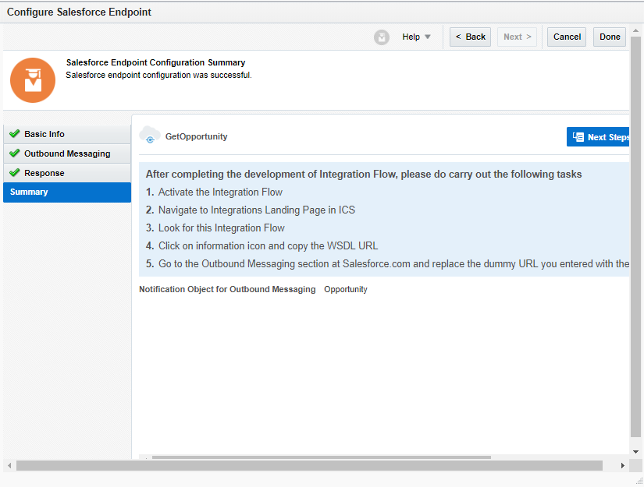Go back with the Back button
The width and height of the screenshot is (644, 487).
point(470,37)
